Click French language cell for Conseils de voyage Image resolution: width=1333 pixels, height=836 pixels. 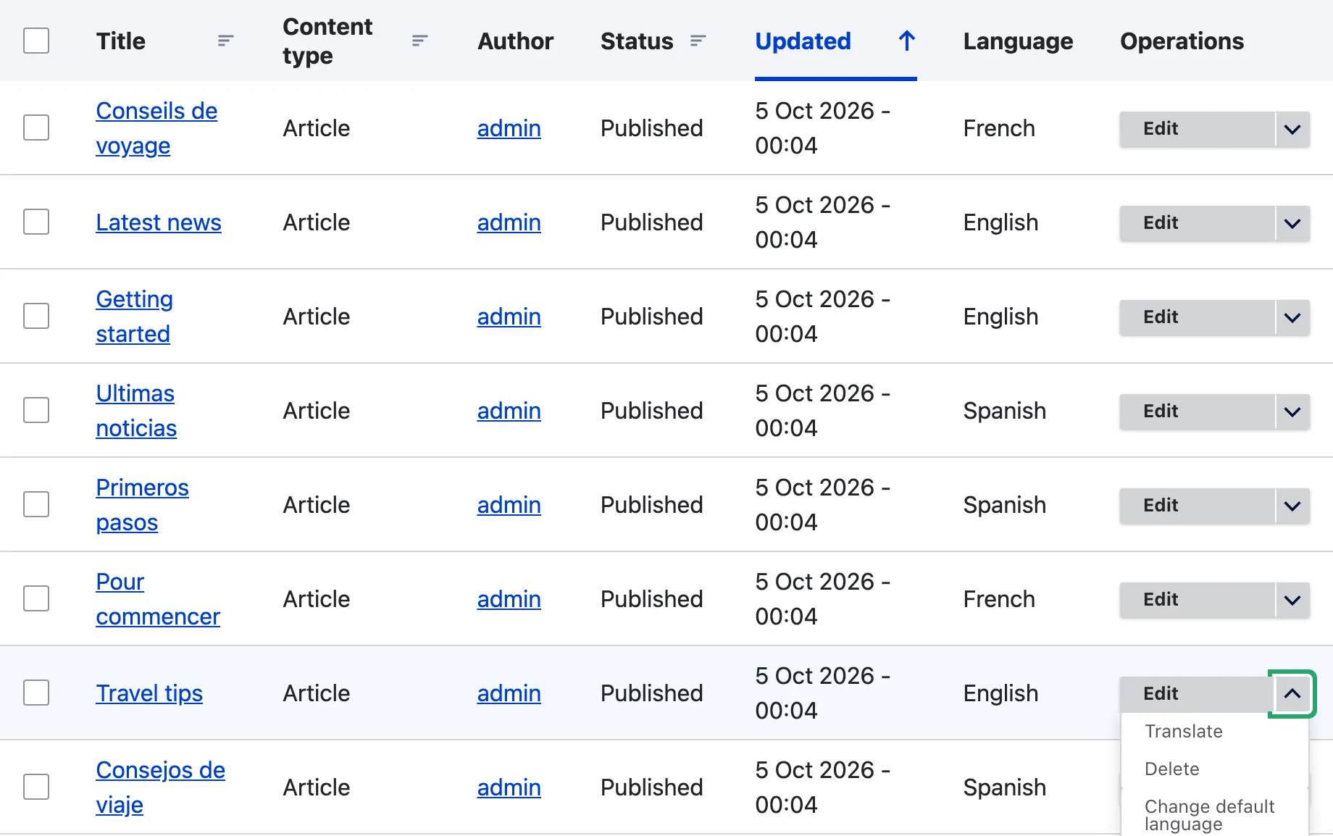click(999, 128)
